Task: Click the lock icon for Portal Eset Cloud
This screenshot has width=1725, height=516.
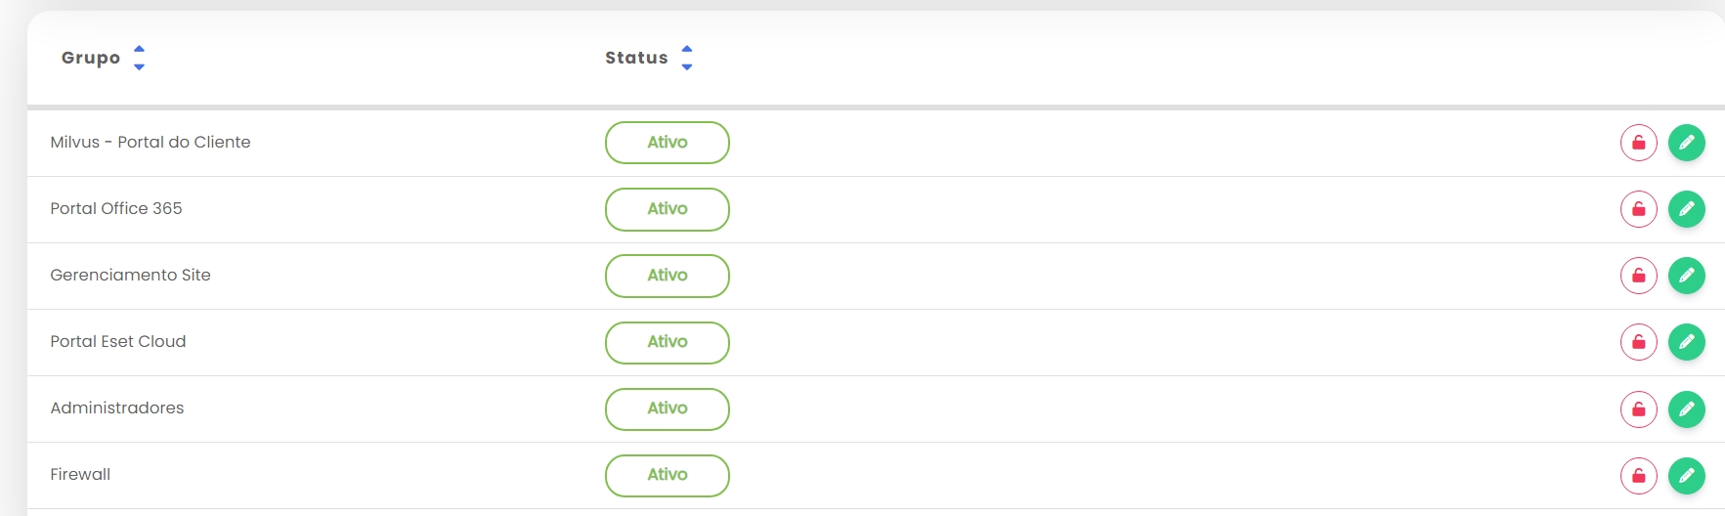Action: 1638,342
